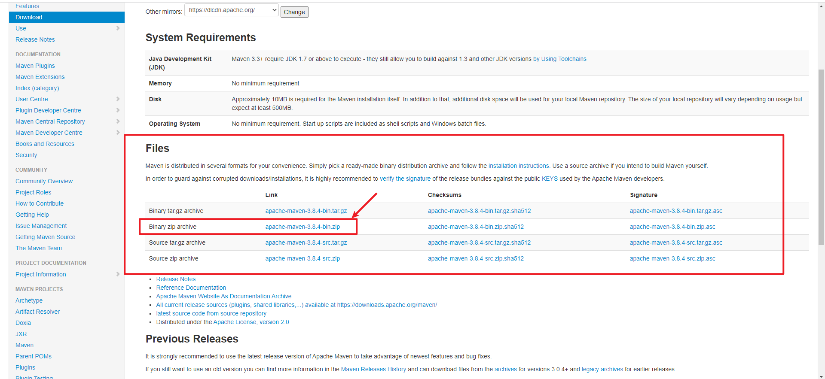The image size is (825, 379).
Task: Open Index (category) sidebar link
Action: [37, 88]
